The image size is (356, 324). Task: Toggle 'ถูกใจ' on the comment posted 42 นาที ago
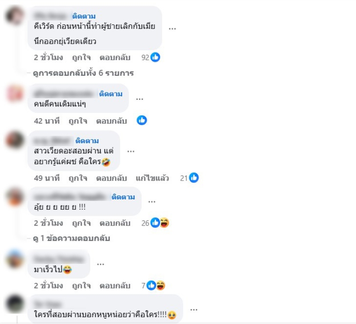(78, 121)
